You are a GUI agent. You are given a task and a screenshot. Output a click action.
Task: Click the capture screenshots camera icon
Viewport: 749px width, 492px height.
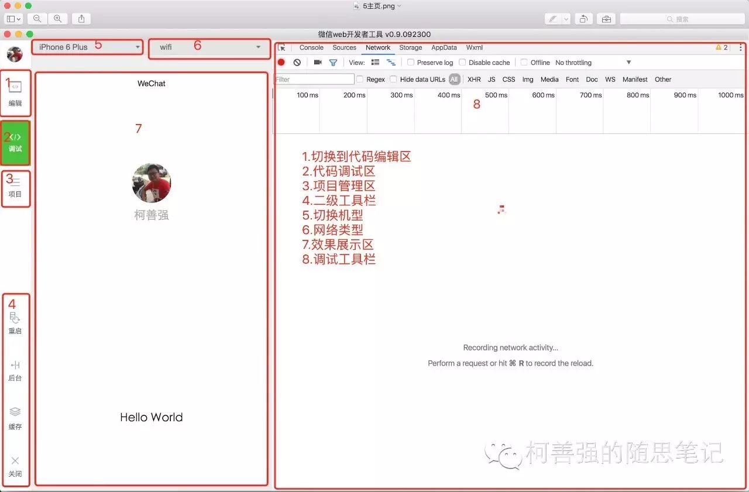tap(318, 62)
